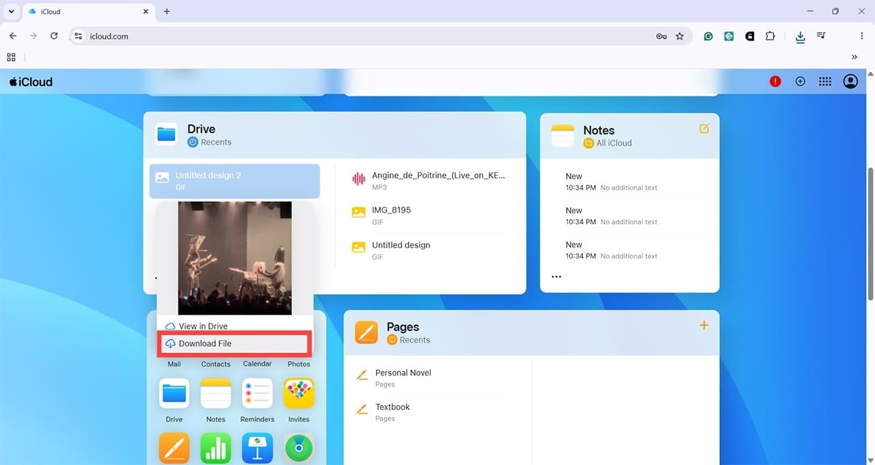This screenshot has width=875, height=465.
Task: Open IMG_8195 GIF file
Action: [x=429, y=215]
